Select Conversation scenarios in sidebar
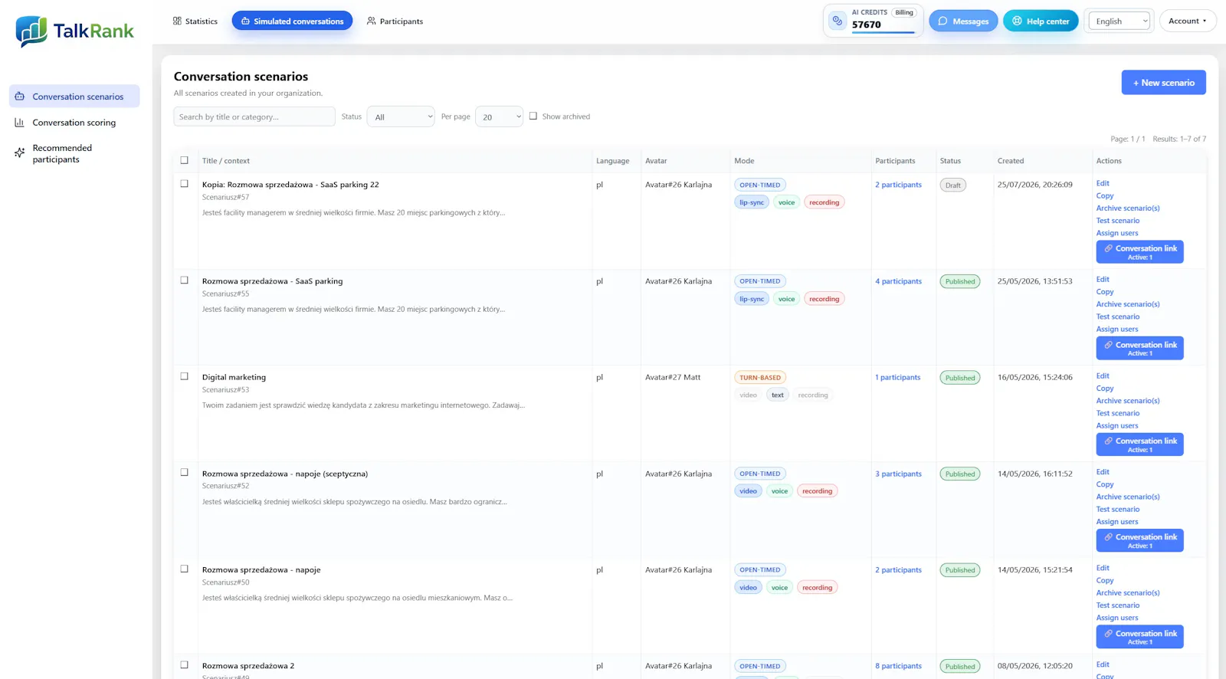 [x=74, y=97]
